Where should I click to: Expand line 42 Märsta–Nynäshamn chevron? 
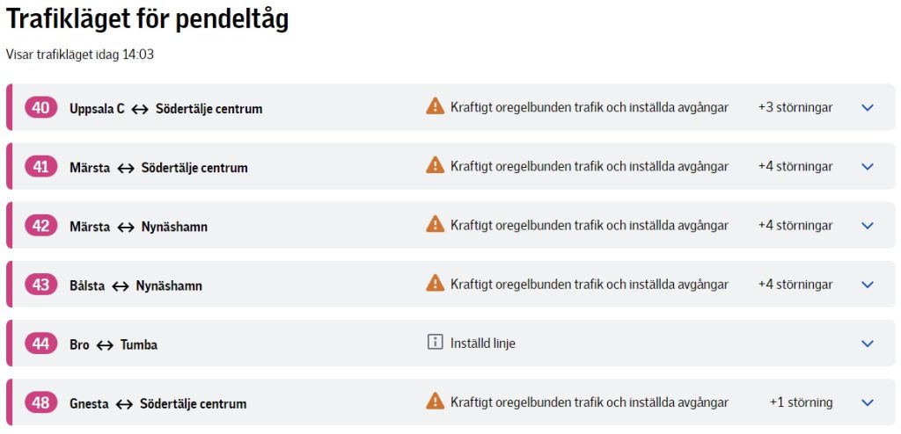pos(868,226)
